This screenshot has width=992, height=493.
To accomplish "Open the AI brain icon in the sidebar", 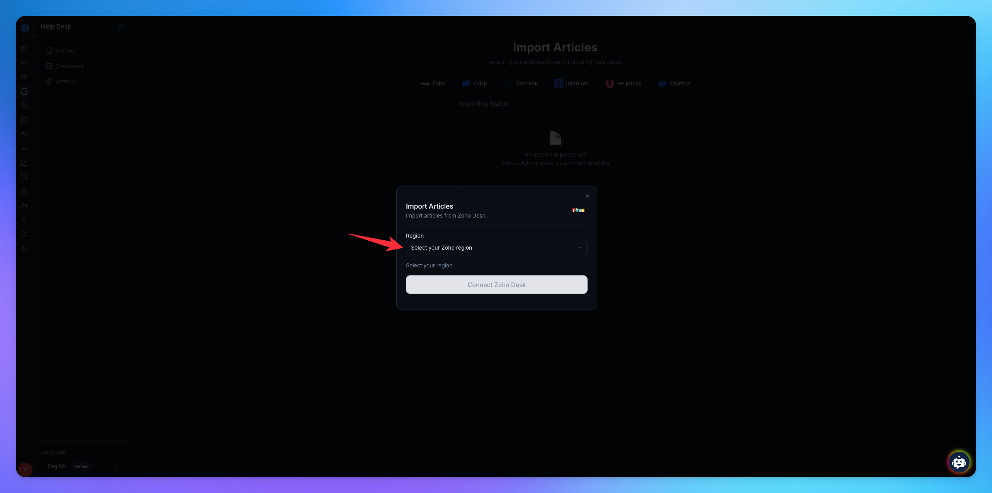I will point(24,77).
